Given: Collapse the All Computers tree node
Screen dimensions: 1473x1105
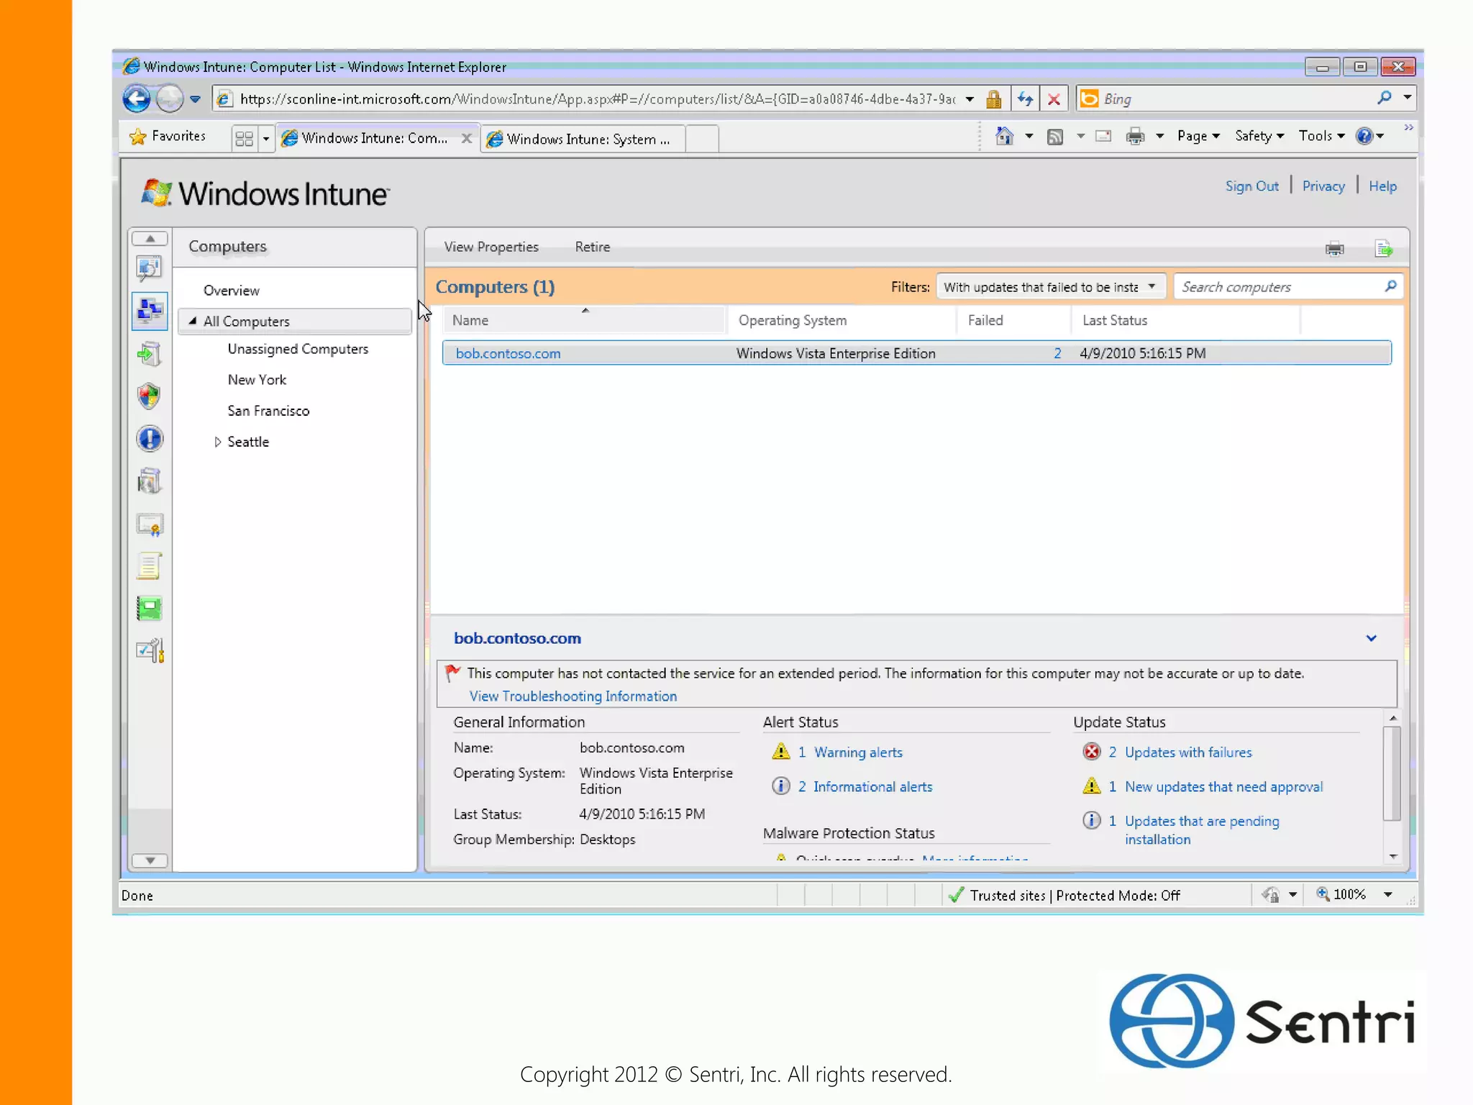Looking at the screenshot, I should click(193, 322).
